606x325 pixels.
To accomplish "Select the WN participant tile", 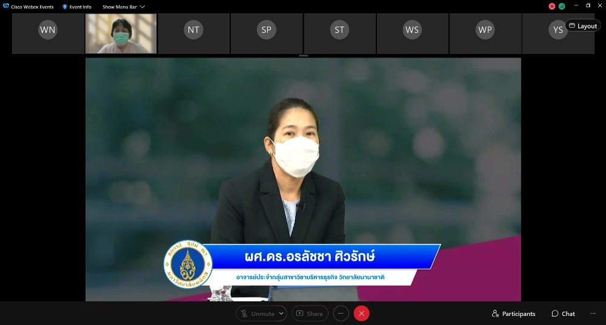I will pyautogui.click(x=48, y=30).
